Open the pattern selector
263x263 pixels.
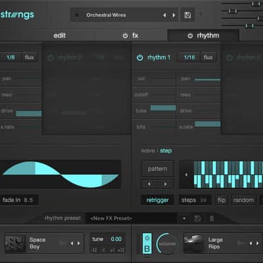(157, 169)
